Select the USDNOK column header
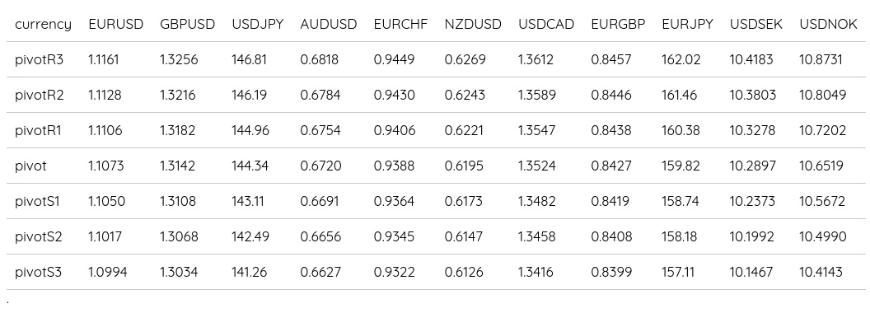 point(828,25)
